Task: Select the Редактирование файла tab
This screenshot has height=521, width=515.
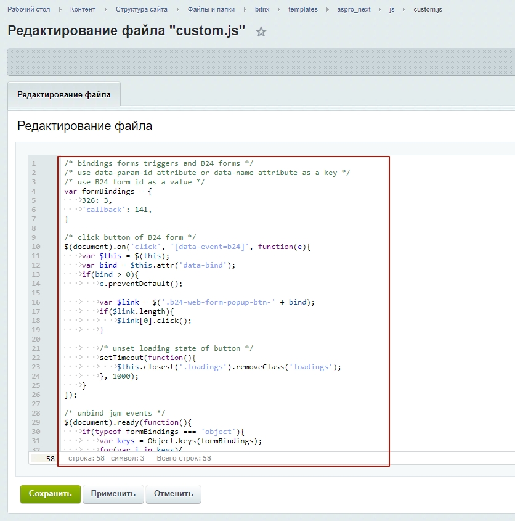Action: (x=64, y=95)
